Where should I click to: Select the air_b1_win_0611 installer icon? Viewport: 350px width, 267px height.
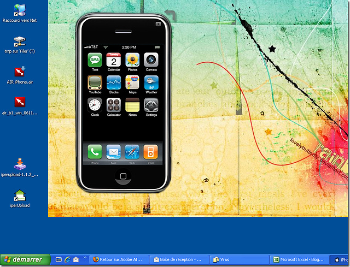pyautogui.click(x=20, y=106)
